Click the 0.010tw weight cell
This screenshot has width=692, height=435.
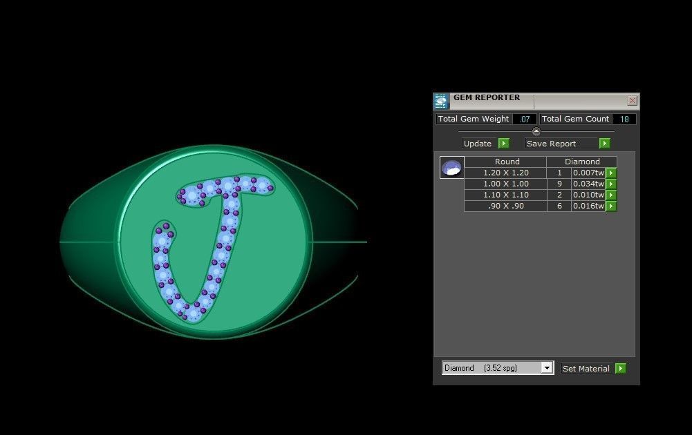coord(588,195)
